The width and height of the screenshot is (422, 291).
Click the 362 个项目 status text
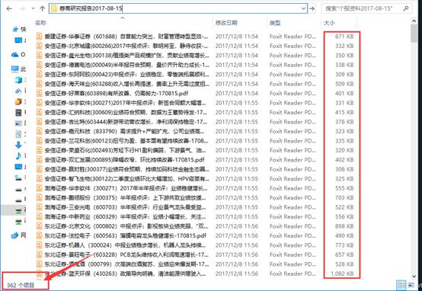(x=21, y=285)
